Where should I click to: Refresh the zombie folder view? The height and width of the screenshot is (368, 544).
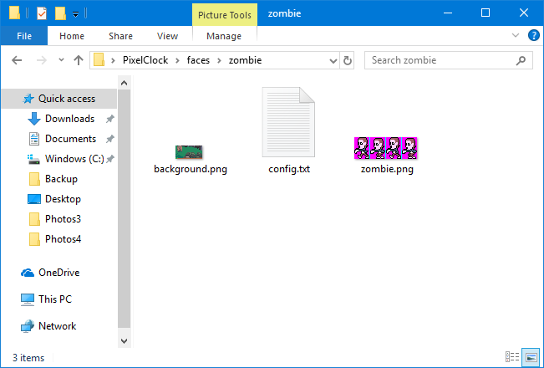pos(348,60)
